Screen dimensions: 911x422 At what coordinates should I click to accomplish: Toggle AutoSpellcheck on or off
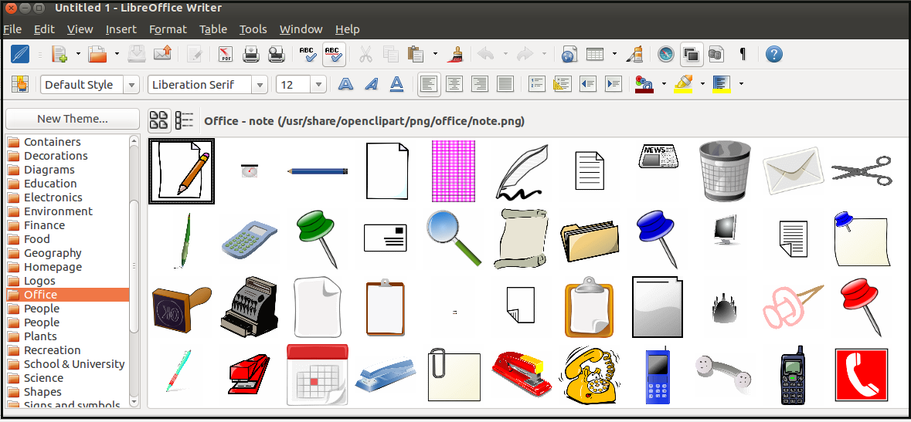coord(334,55)
